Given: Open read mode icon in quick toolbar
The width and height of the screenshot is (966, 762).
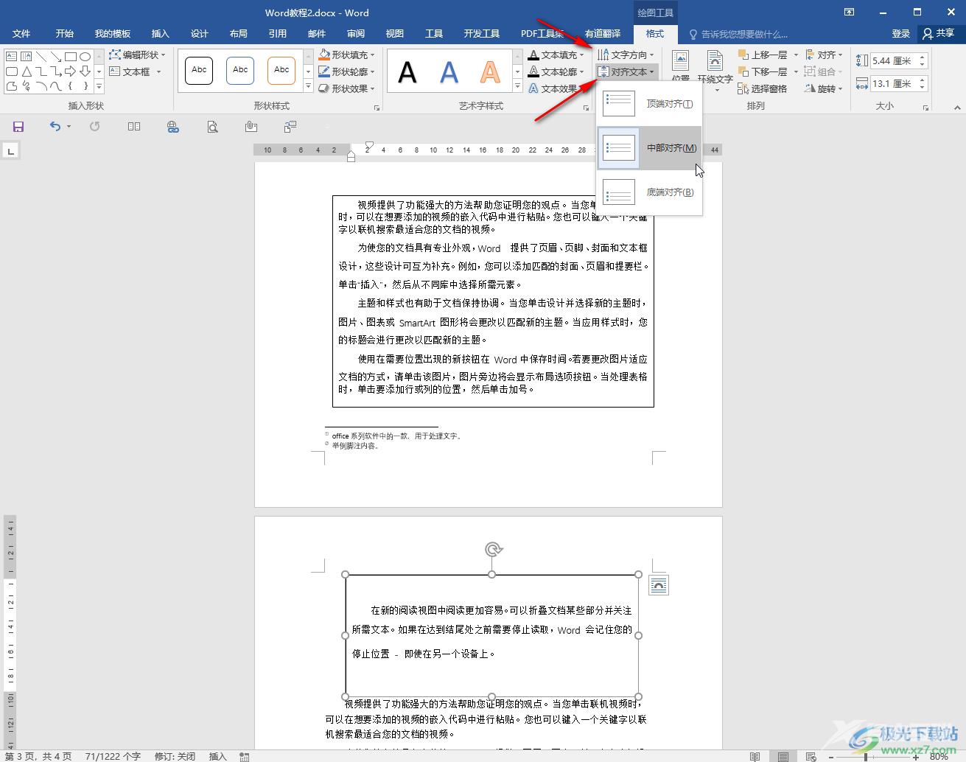Looking at the screenshot, I should pos(133,127).
